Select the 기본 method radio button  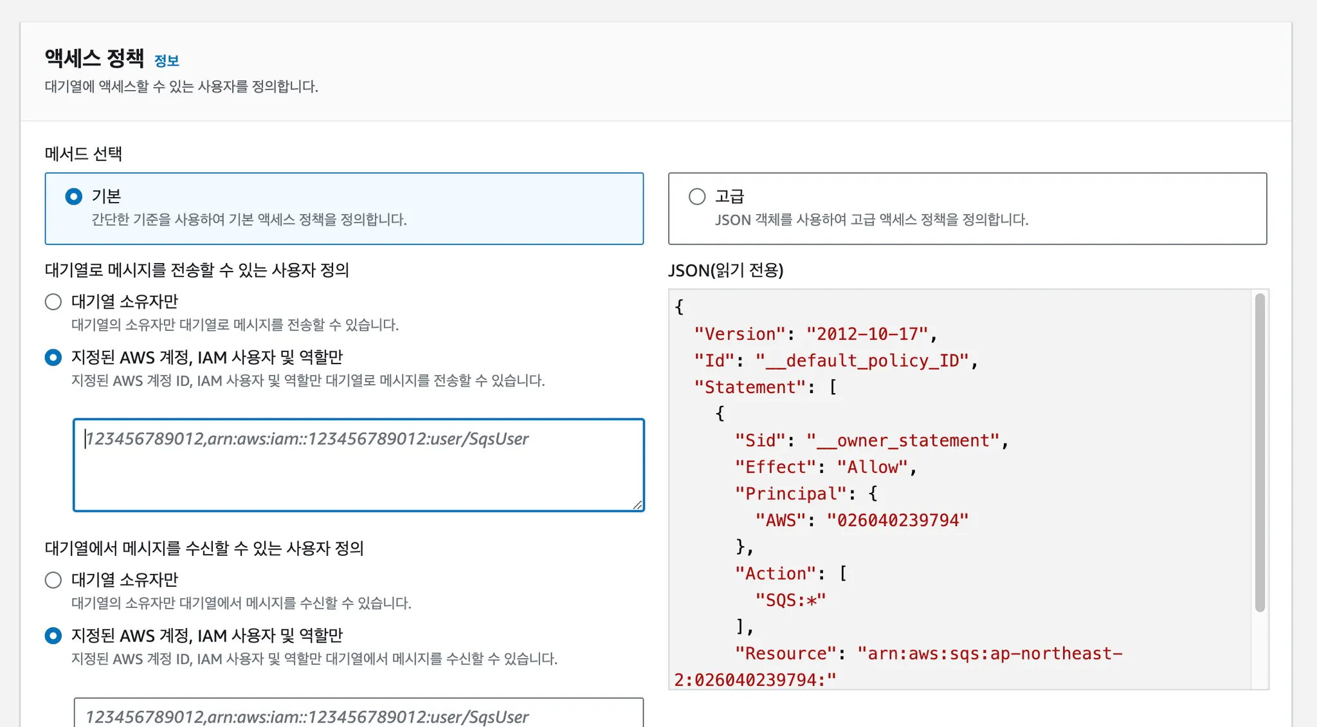[x=74, y=196]
